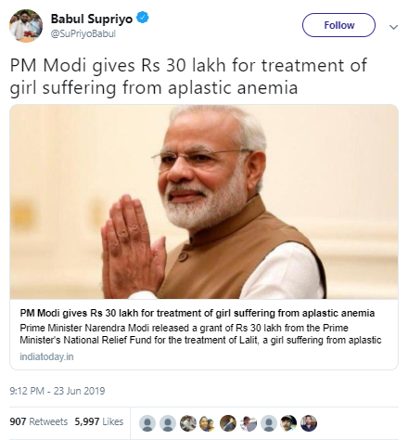Image resolution: width=408 pixels, height=440 pixels.
Task: Open the second liker's default avatar
Action: [x=168, y=423]
